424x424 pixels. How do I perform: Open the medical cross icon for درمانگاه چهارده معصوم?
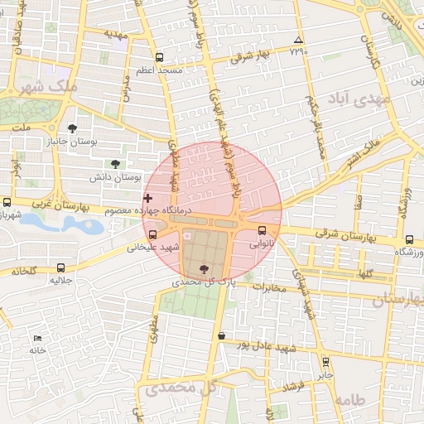point(147,198)
